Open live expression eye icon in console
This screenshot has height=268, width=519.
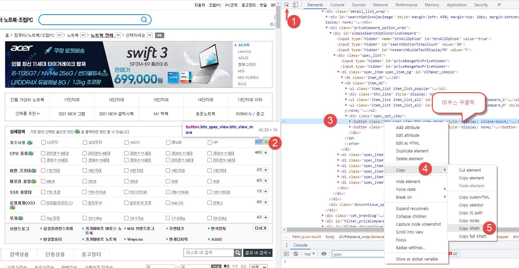(x=324, y=254)
